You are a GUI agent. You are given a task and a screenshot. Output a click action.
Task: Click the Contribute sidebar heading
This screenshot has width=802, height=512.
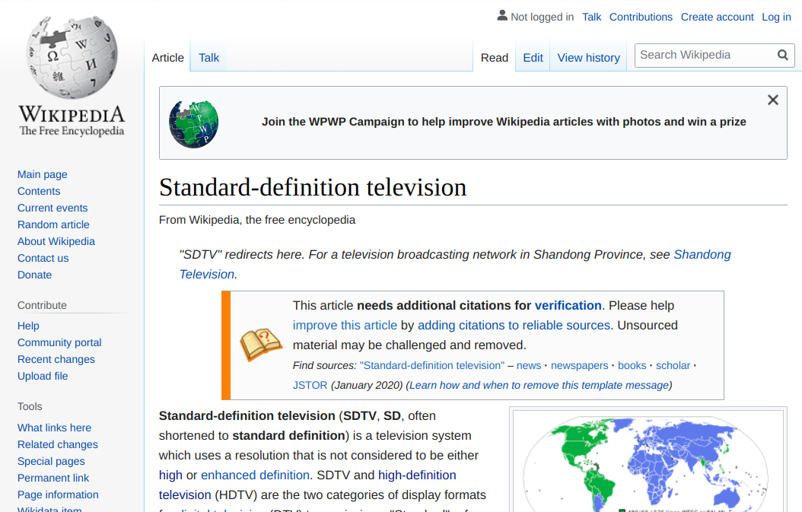point(42,305)
